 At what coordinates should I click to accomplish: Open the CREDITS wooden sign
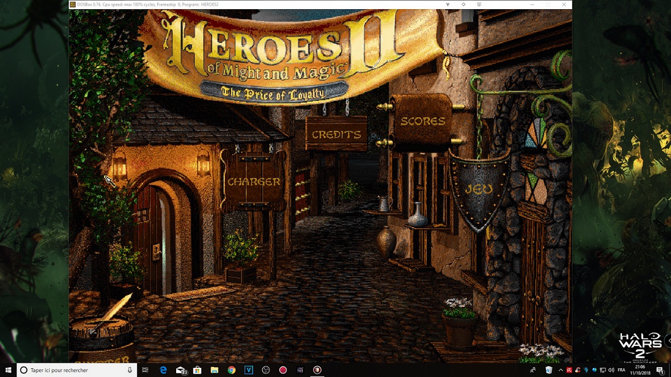pyautogui.click(x=337, y=134)
